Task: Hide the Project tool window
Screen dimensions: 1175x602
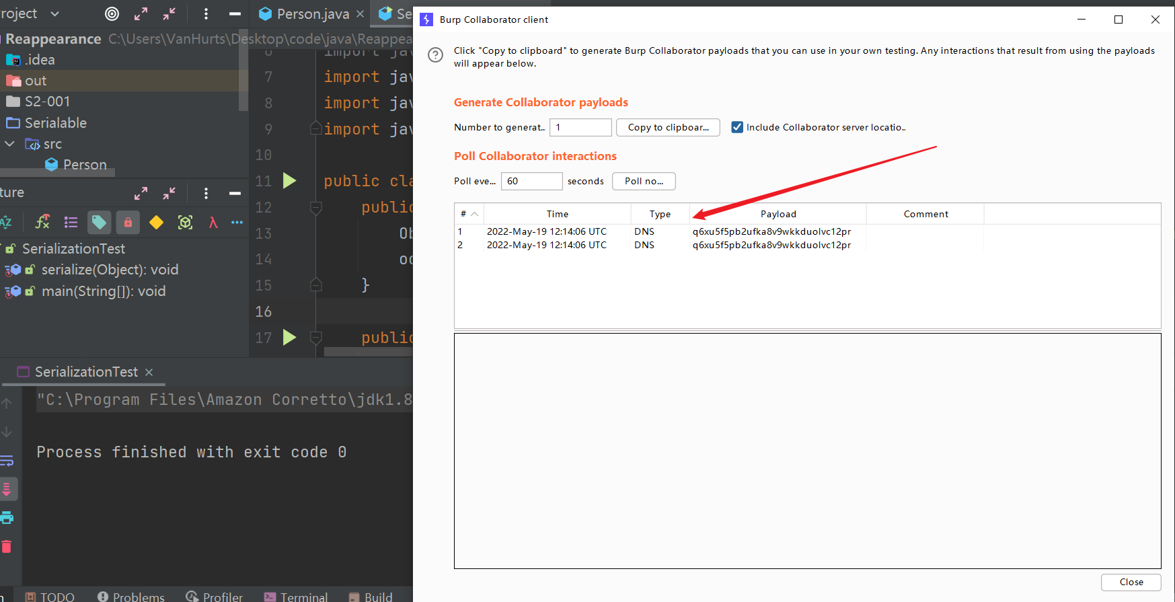Action: 235,13
